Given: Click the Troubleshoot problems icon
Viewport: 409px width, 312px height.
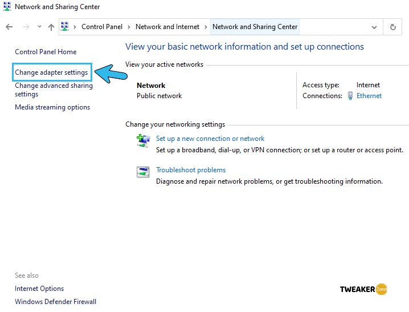Looking at the screenshot, I should (143, 172).
